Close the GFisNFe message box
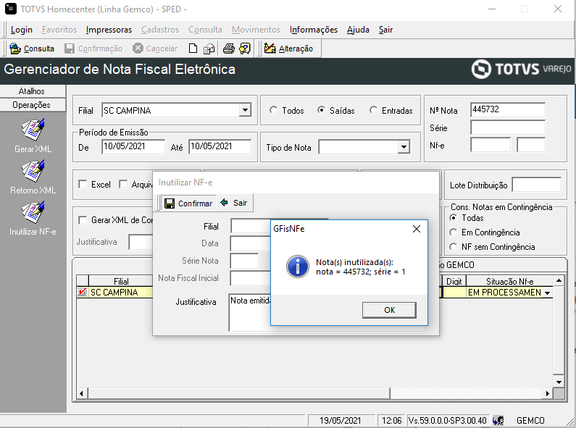The width and height of the screenshot is (576, 428). [416, 229]
